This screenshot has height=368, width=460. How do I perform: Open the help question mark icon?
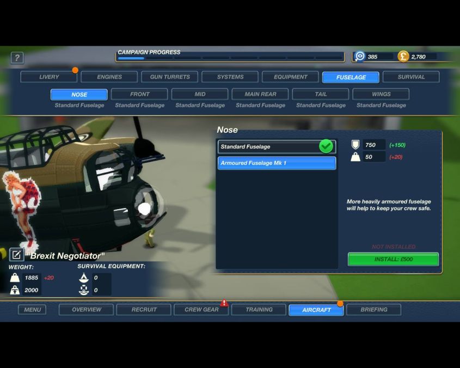point(17,58)
